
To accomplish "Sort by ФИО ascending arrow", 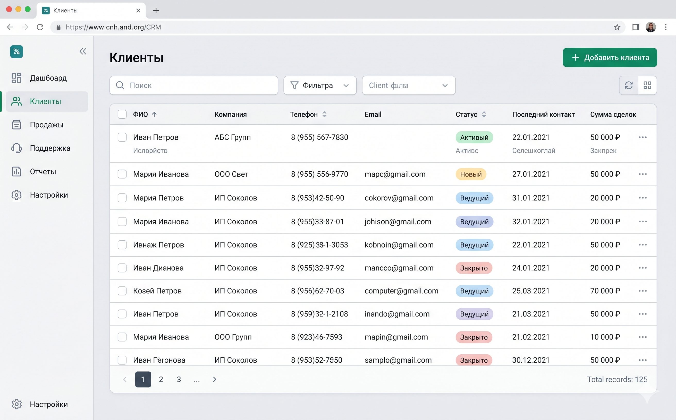I will 154,114.
